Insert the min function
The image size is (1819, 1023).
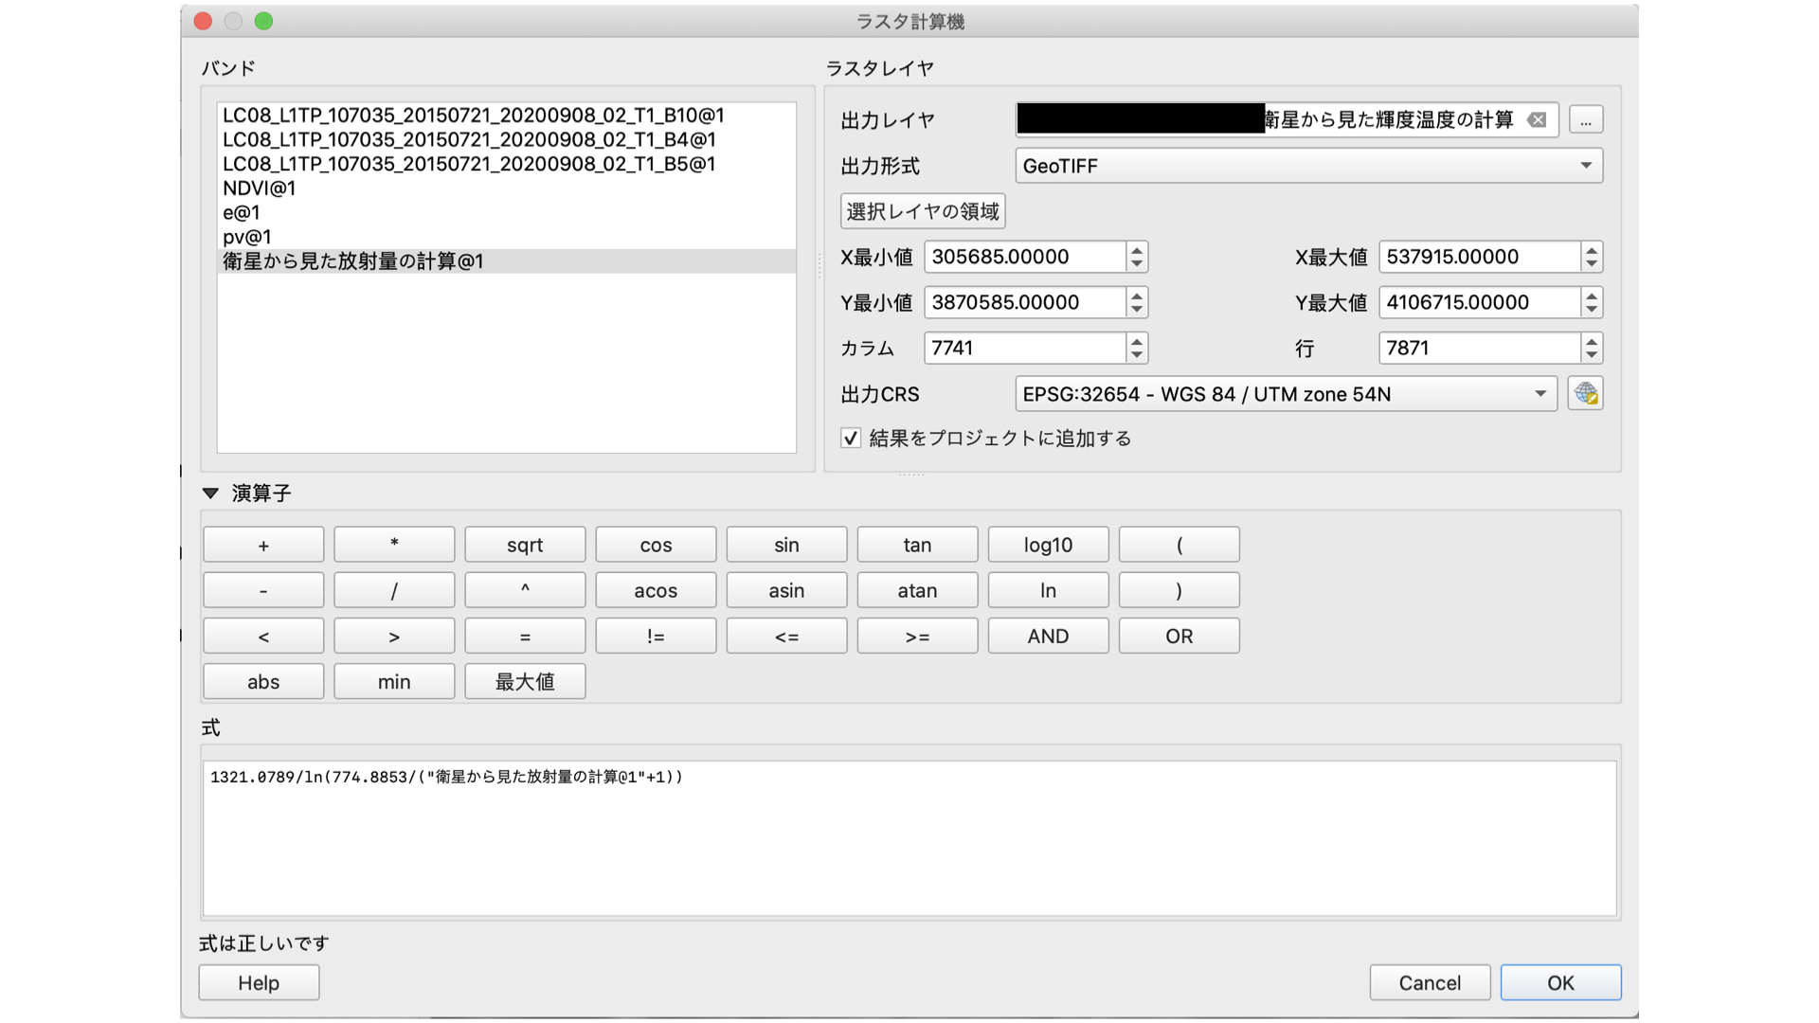394,681
